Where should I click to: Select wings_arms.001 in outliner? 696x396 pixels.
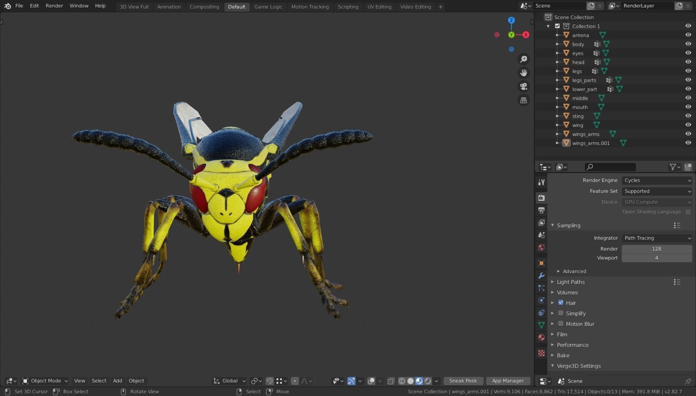[x=591, y=143]
